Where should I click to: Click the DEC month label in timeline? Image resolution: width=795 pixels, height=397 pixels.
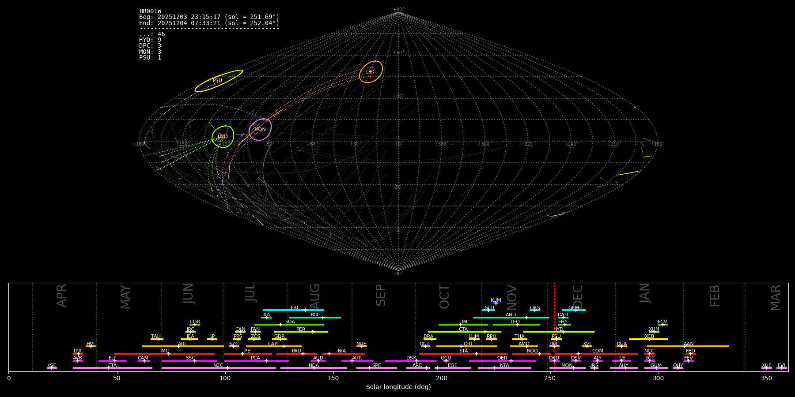(x=578, y=296)
